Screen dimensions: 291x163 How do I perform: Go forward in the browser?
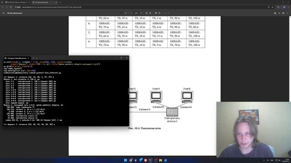[7, 7]
